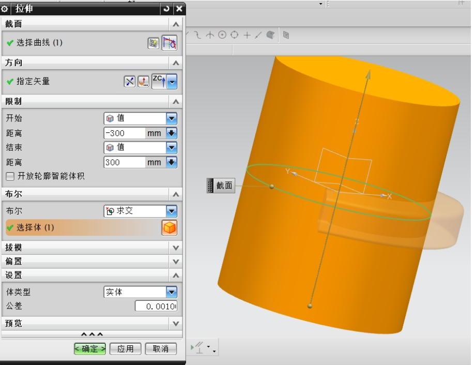Toggle point on curve snap icon
Screen dimensions: 475x365
258,35
